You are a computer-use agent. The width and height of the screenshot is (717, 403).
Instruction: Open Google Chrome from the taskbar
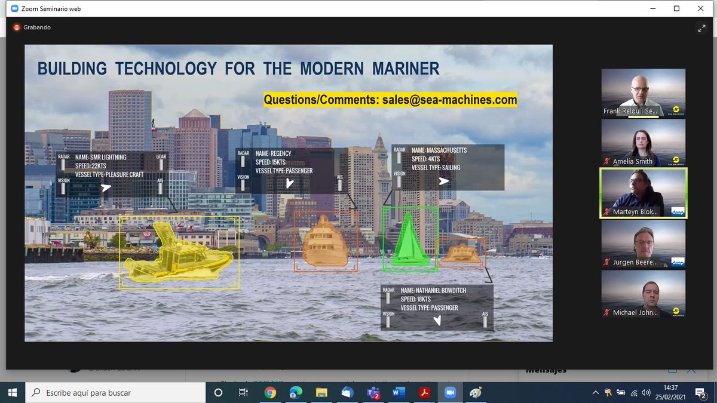(269, 392)
